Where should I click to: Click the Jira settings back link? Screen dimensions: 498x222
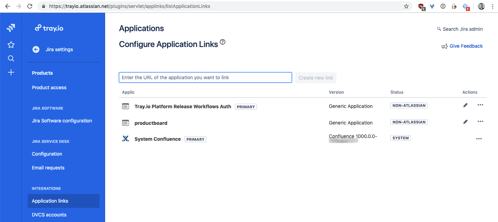coord(59,49)
